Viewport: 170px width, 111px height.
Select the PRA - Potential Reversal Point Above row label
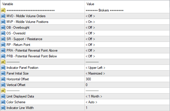pos(32,50)
